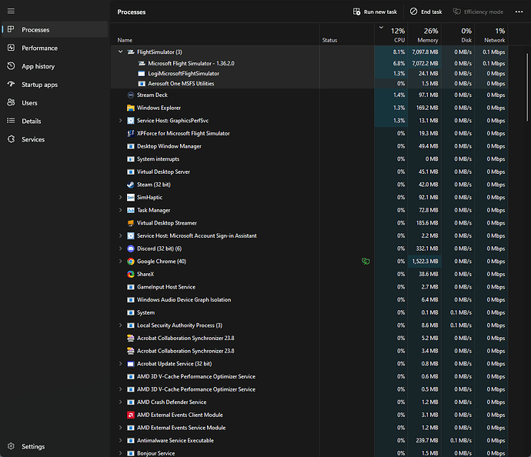Click the Steam process icon
Screen dimensions: 531x457
[x=130, y=185]
